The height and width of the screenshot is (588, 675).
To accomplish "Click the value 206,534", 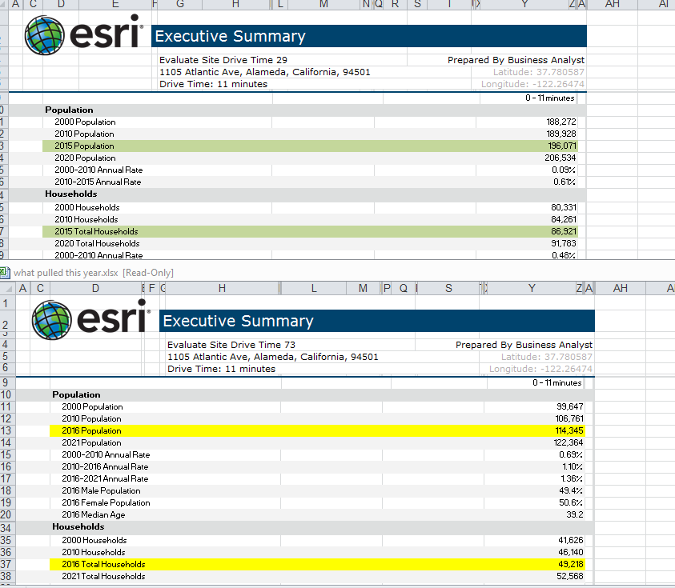I will point(560,158).
